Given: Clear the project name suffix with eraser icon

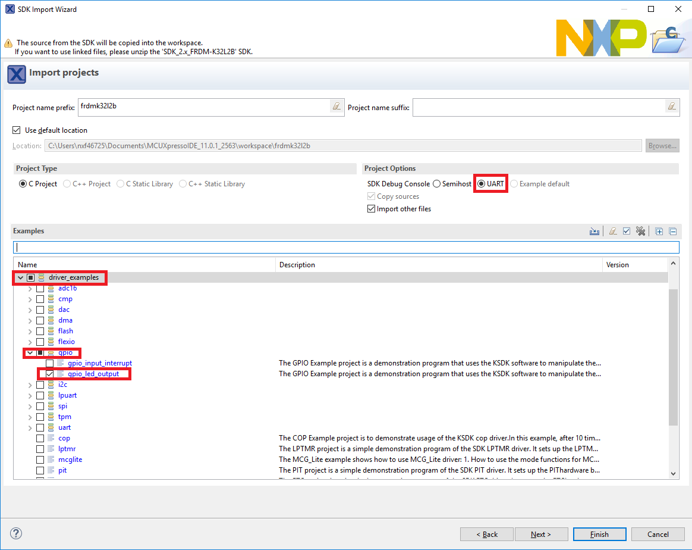Looking at the screenshot, I should tap(672, 107).
